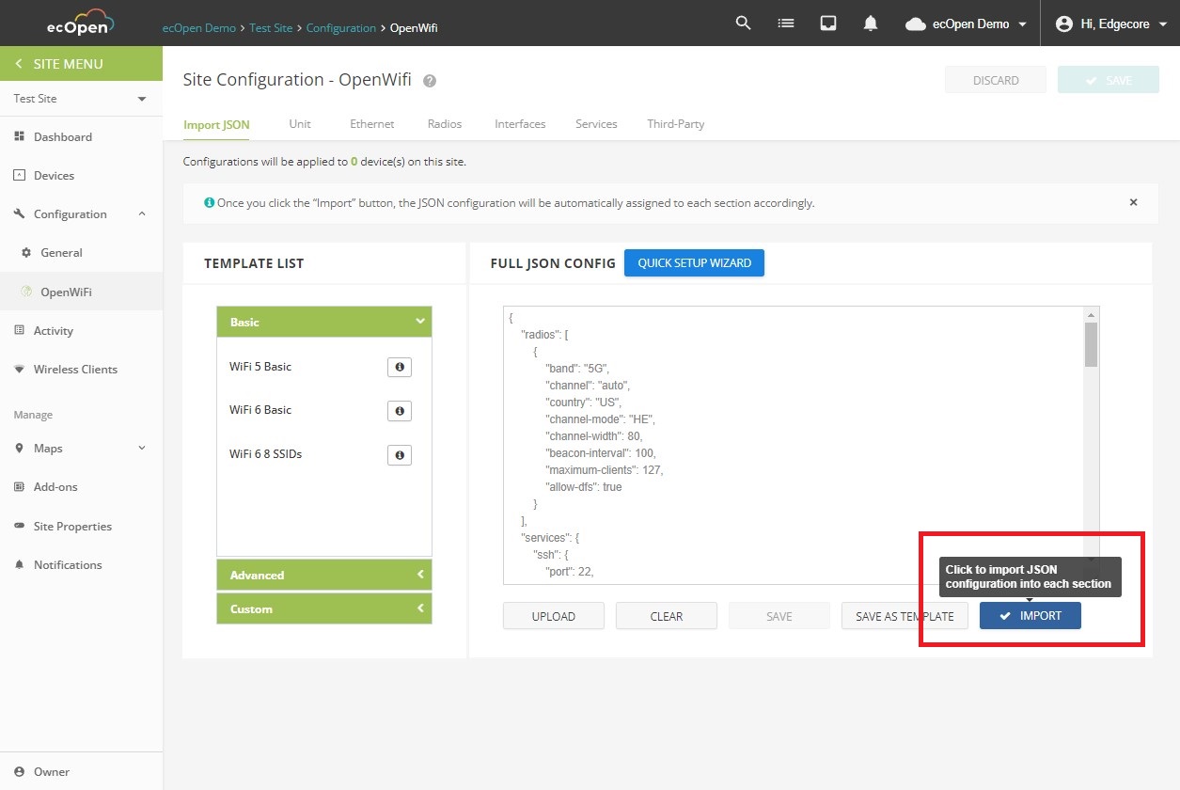
Task: Open the inbox tray icon in top bar
Action: [828, 24]
